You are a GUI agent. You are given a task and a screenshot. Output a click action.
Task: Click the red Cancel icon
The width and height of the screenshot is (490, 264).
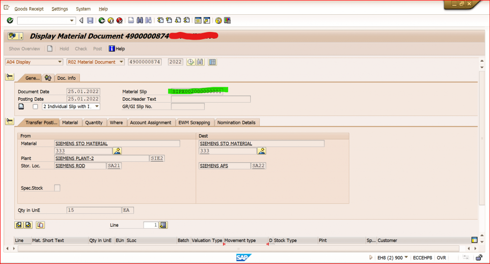coord(119,21)
